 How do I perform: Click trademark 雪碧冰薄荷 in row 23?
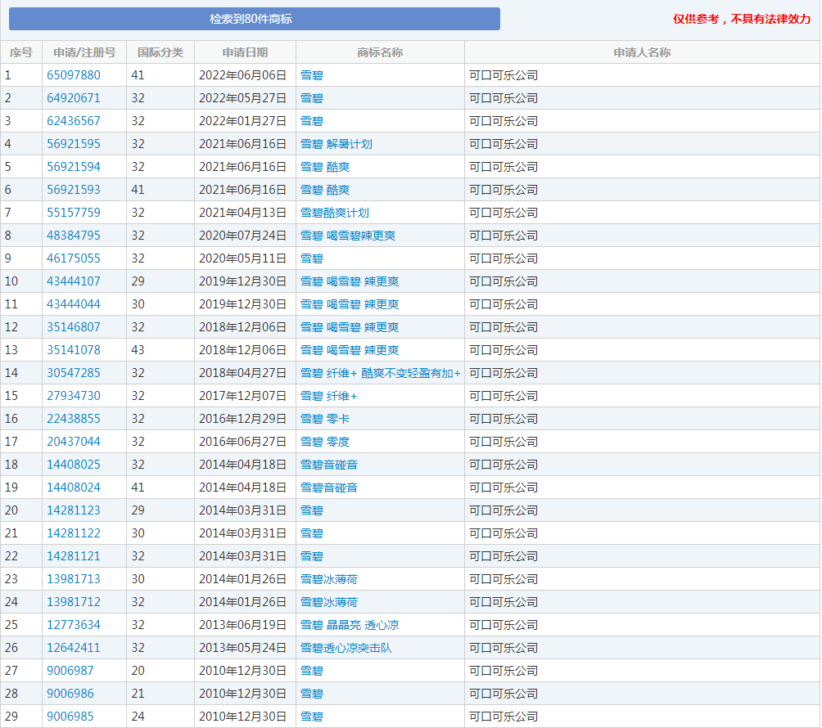(328, 579)
